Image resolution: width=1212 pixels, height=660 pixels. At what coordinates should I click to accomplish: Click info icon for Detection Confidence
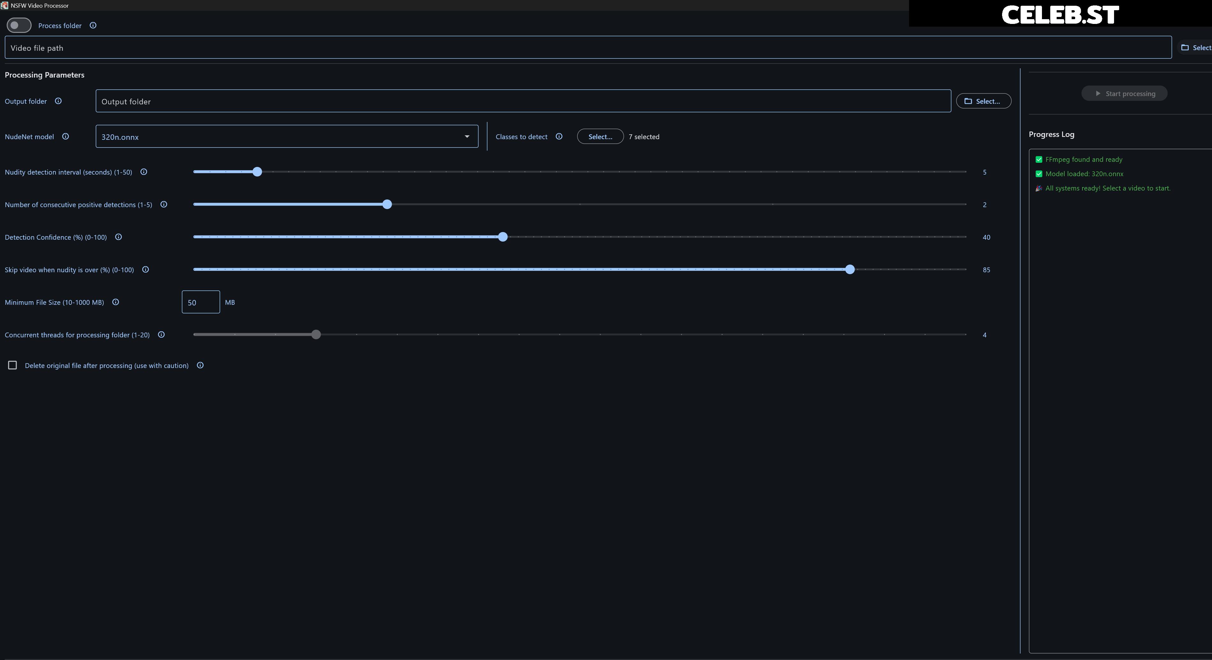tap(119, 237)
